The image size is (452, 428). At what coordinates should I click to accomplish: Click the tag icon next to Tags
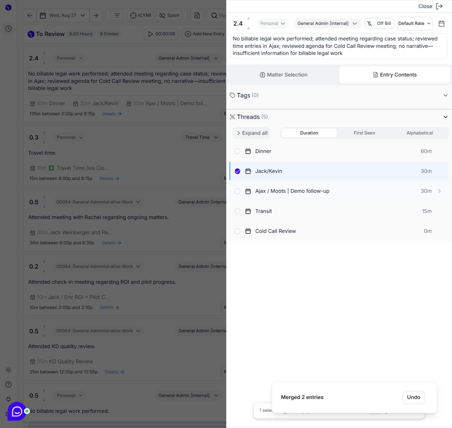coord(233,95)
